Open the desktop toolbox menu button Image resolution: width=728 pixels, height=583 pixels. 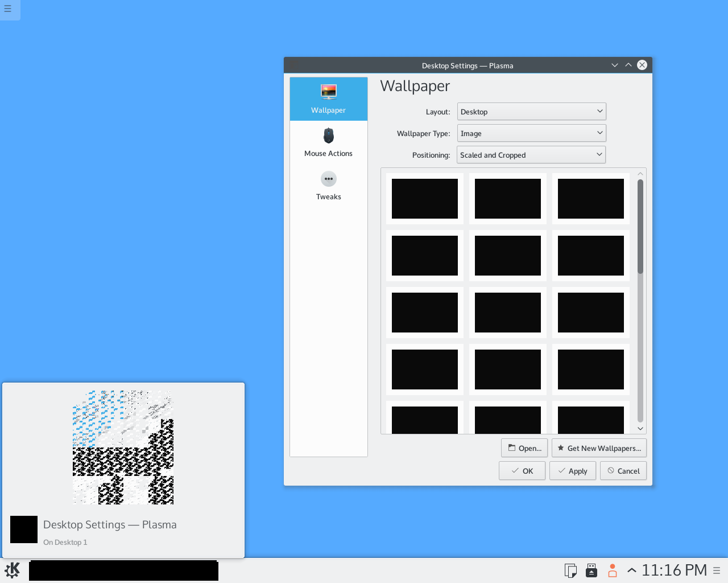8,9
